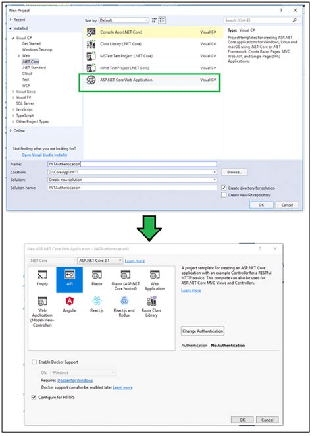Open the OS Windows dropdown
The width and height of the screenshot is (312, 436).
click(x=83, y=373)
